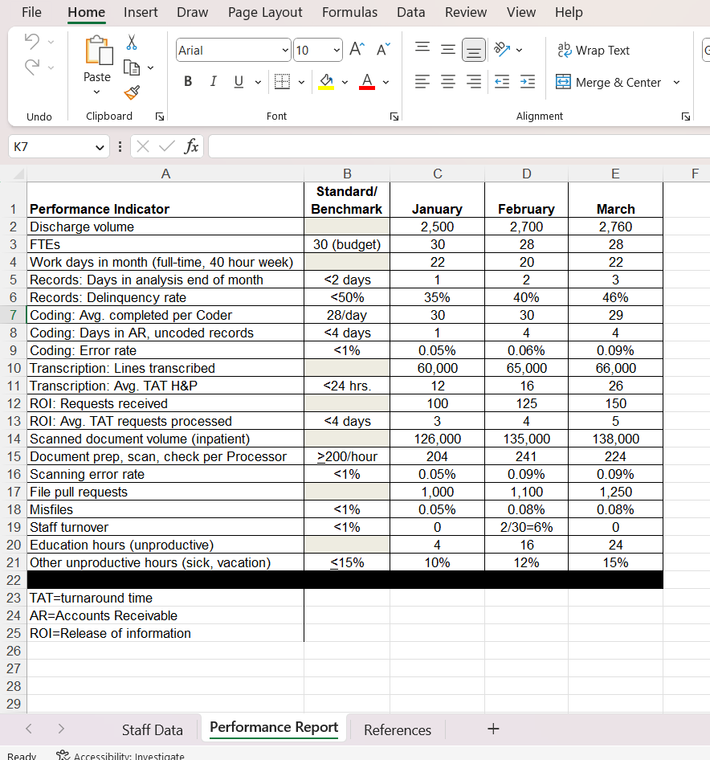The width and height of the screenshot is (710, 760).
Task: Click Decrease Indent icon
Action: (502, 81)
